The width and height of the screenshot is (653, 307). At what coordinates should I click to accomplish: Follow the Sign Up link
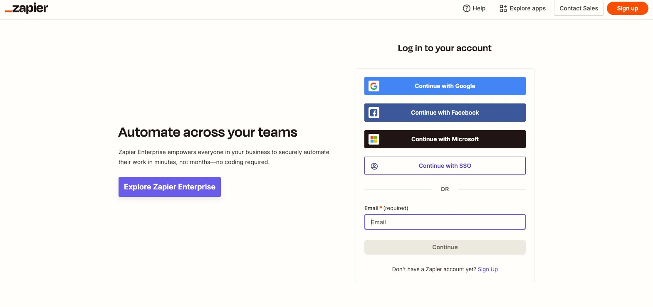click(x=488, y=269)
